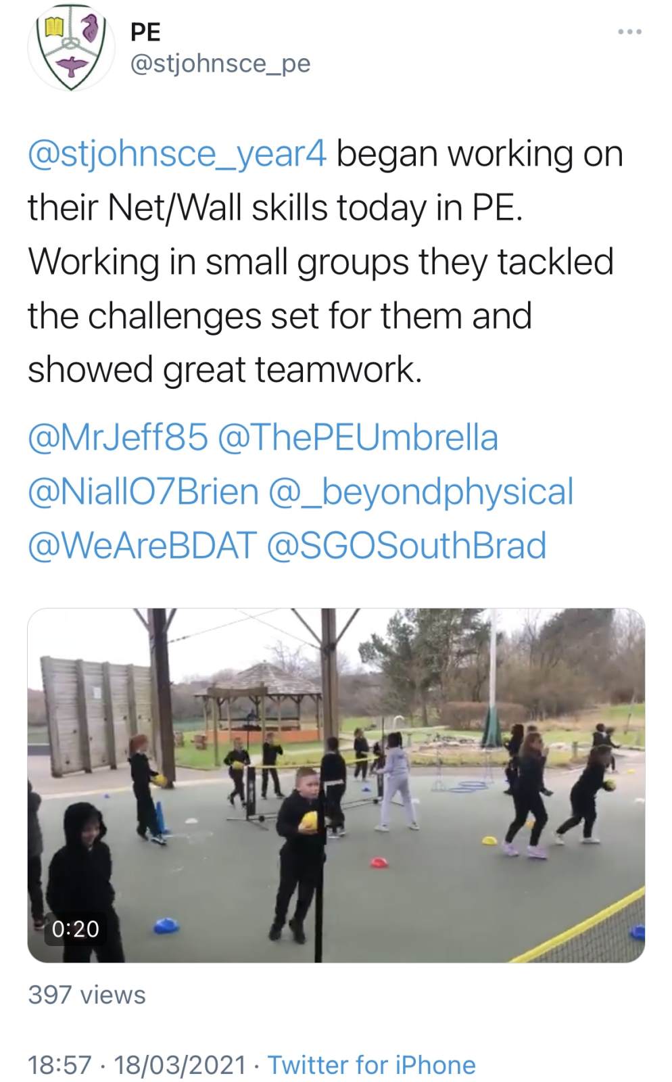Open the @ThePEUmbrella mention

coord(358,438)
